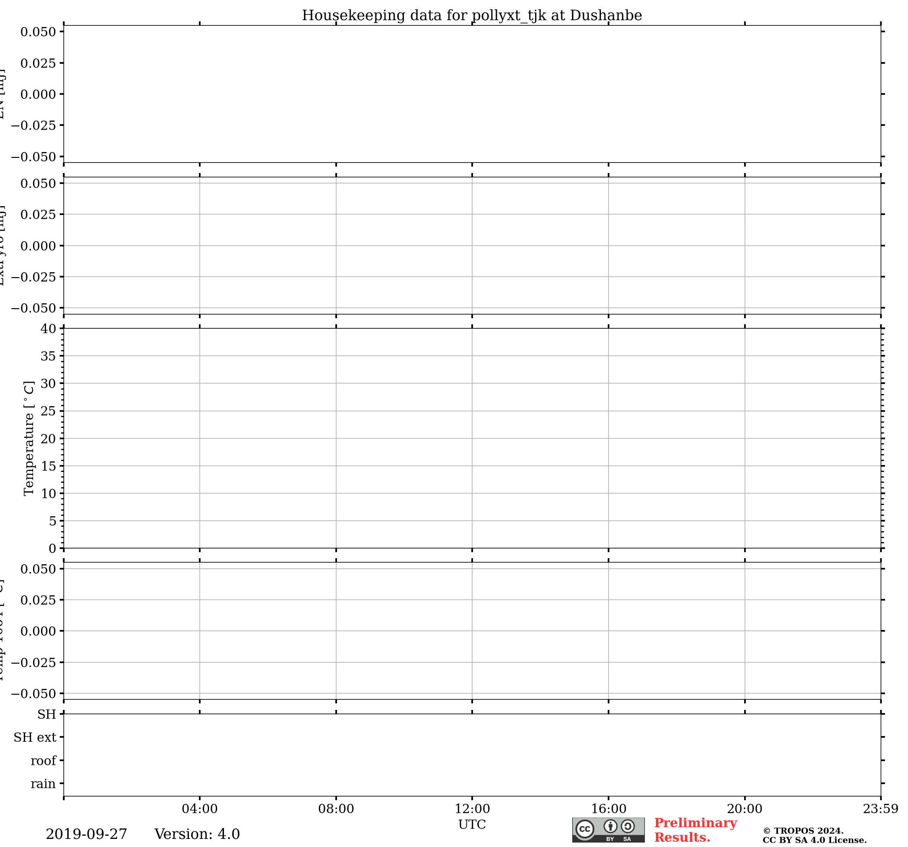Click the Creative Commons CC icon

(585, 828)
